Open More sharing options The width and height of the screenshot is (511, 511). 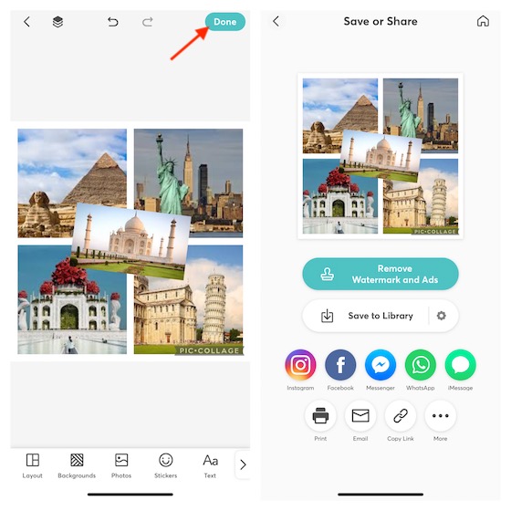(x=440, y=416)
